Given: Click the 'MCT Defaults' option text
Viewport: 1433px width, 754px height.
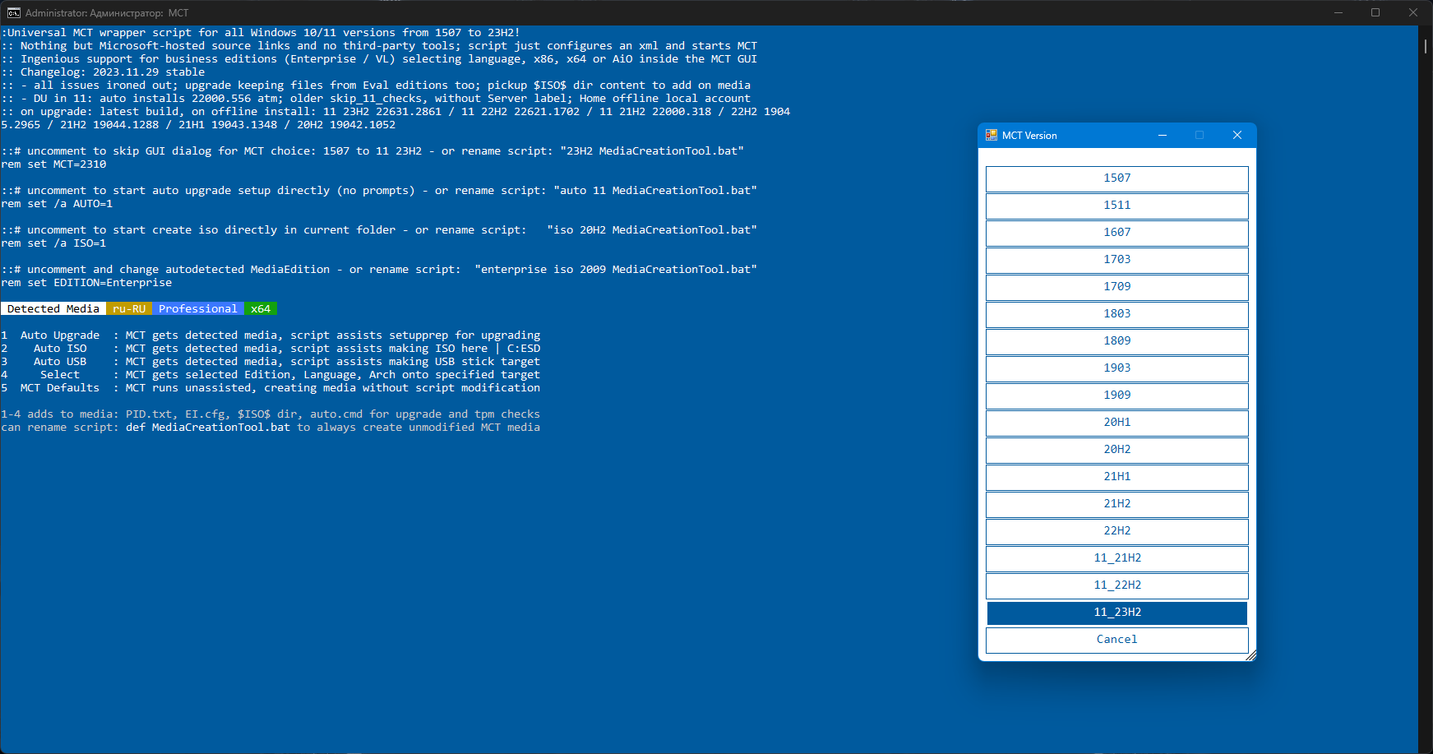Looking at the screenshot, I should pyautogui.click(x=60, y=388).
